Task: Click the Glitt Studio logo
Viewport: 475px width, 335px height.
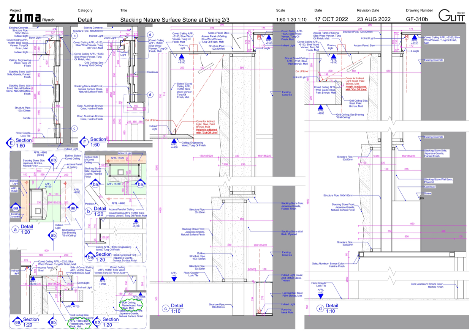Action: coord(452,16)
